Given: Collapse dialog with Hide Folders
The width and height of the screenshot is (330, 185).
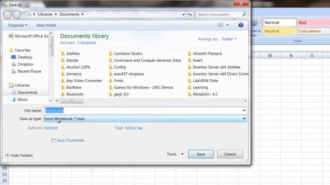Looking at the screenshot, I should click(19, 155).
